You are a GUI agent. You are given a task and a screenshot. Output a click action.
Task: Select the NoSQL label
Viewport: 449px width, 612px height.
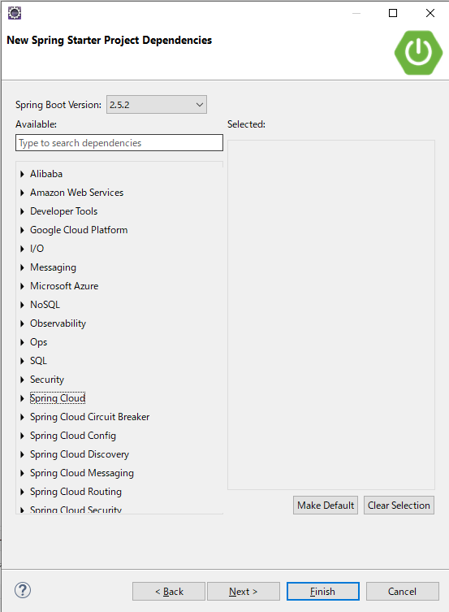click(45, 305)
